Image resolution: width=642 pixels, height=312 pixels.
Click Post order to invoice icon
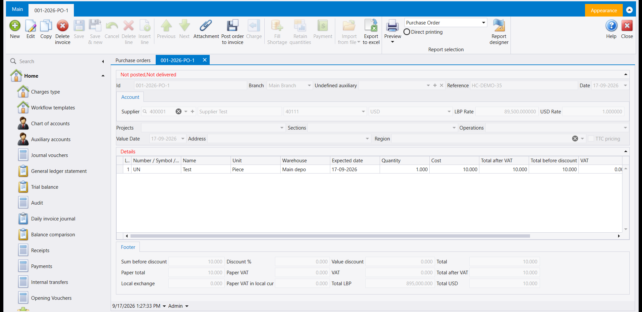pos(233,26)
